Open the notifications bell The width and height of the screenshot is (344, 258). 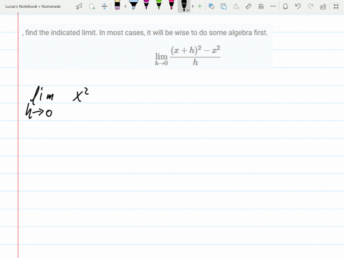click(x=285, y=6)
